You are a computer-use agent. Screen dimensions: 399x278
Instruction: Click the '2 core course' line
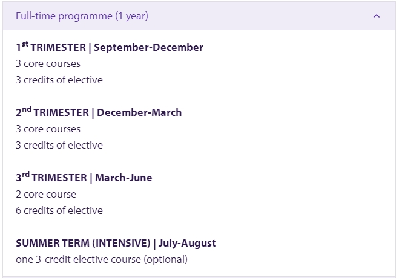(46, 194)
